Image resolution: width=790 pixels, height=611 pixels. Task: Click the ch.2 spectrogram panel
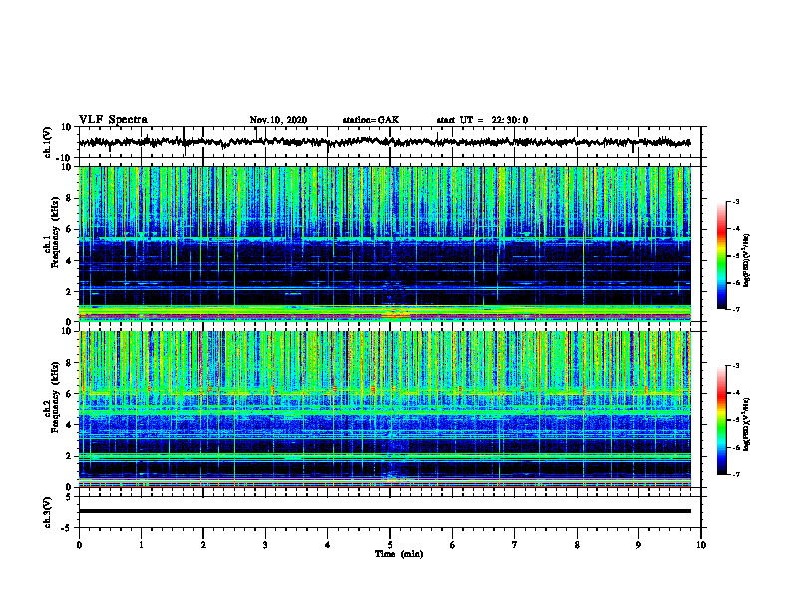coord(384,409)
